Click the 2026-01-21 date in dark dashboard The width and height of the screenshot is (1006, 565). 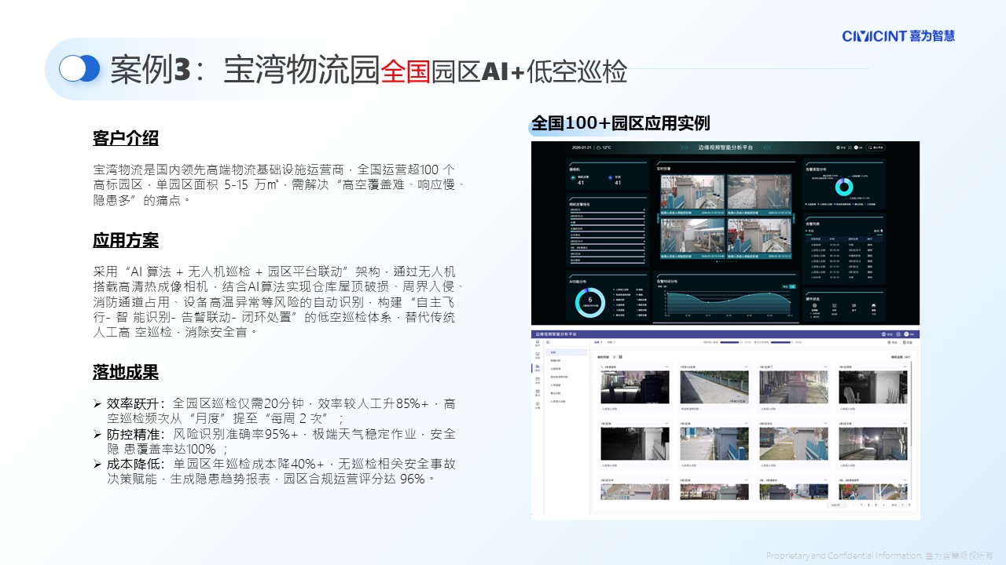582,148
